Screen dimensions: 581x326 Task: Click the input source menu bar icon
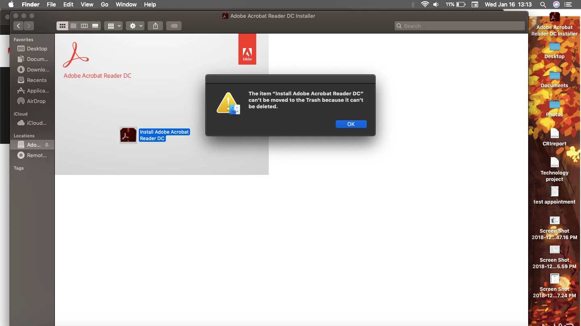tap(475, 4)
